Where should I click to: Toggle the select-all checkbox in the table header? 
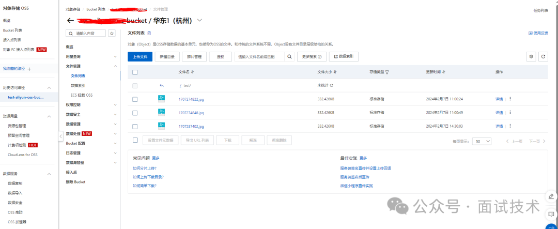pos(135,72)
